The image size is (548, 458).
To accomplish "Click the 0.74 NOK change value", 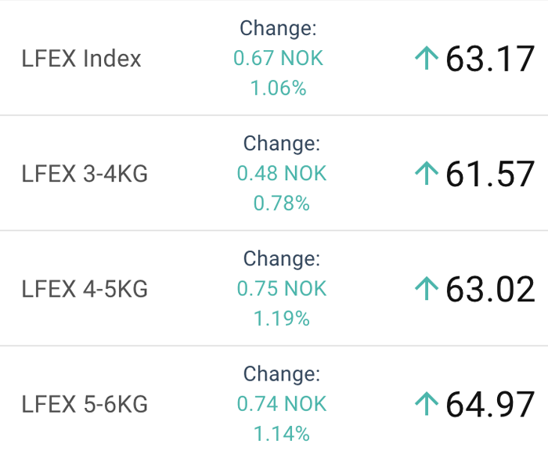I will pyautogui.click(x=282, y=404).
